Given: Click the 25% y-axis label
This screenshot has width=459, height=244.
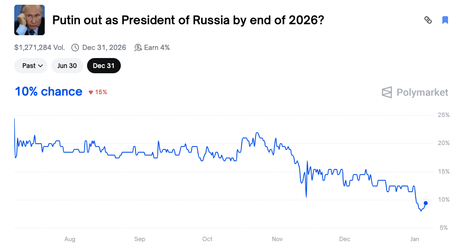Looking at the screenshot, I should point(443,115).
